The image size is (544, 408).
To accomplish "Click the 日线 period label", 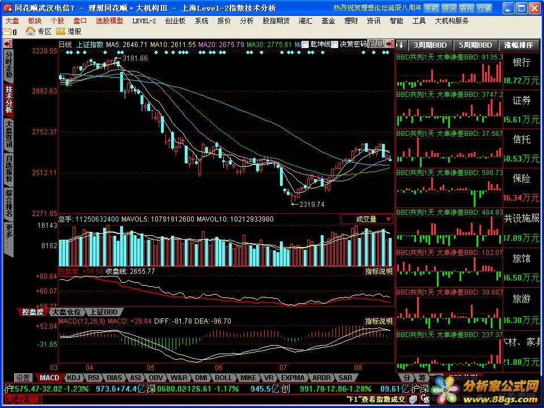I will (x=65, y=44).
